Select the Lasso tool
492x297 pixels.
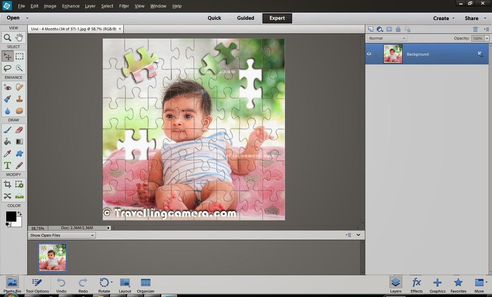point(7,68)
